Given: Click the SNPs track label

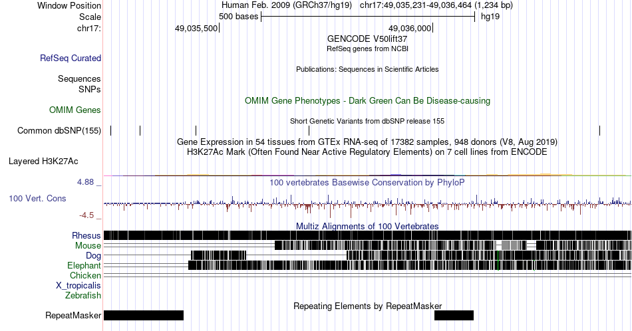Looking at the screenshot, I should [x=90, y=89].
